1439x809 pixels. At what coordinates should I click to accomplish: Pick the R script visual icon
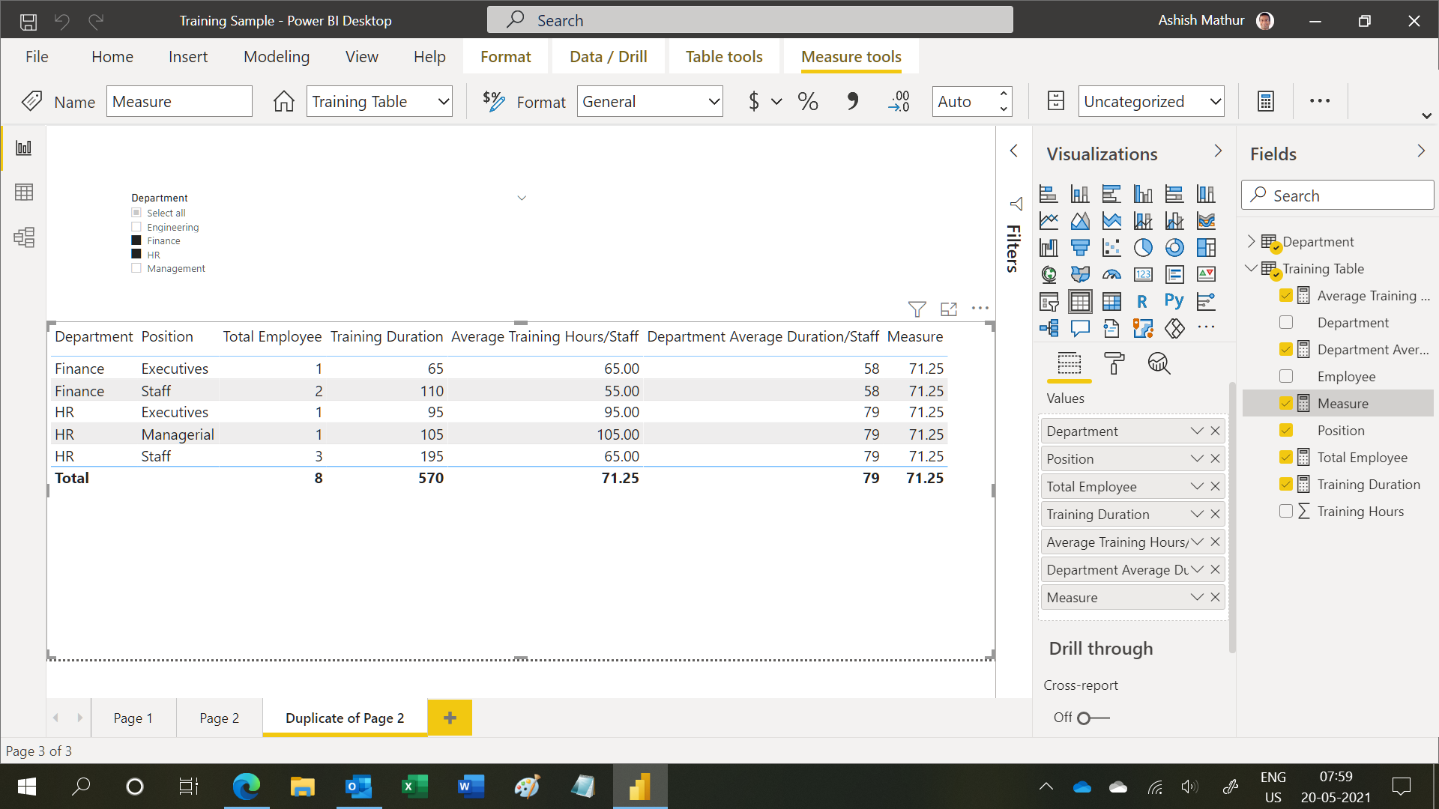tap(1142, 302)
